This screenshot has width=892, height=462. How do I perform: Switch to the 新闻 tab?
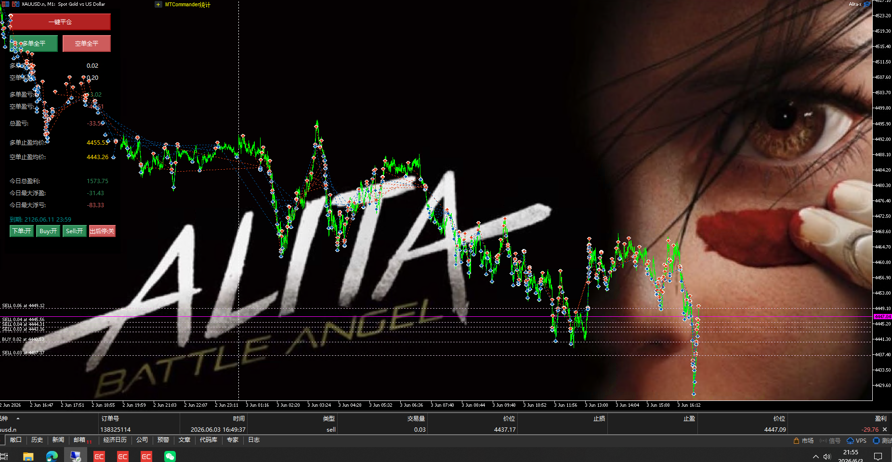[x=58, y=440]
